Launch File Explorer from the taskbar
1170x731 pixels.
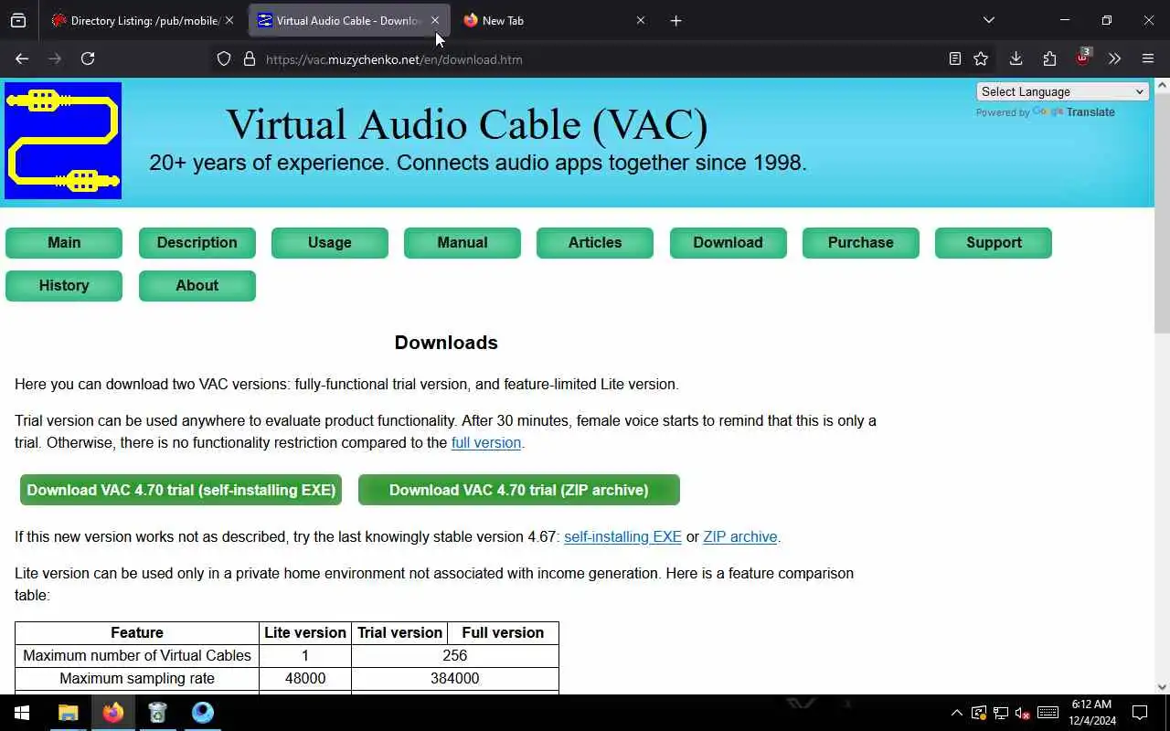click(69, 713)
